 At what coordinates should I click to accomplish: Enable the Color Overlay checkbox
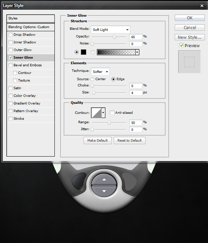coord(10,95)
